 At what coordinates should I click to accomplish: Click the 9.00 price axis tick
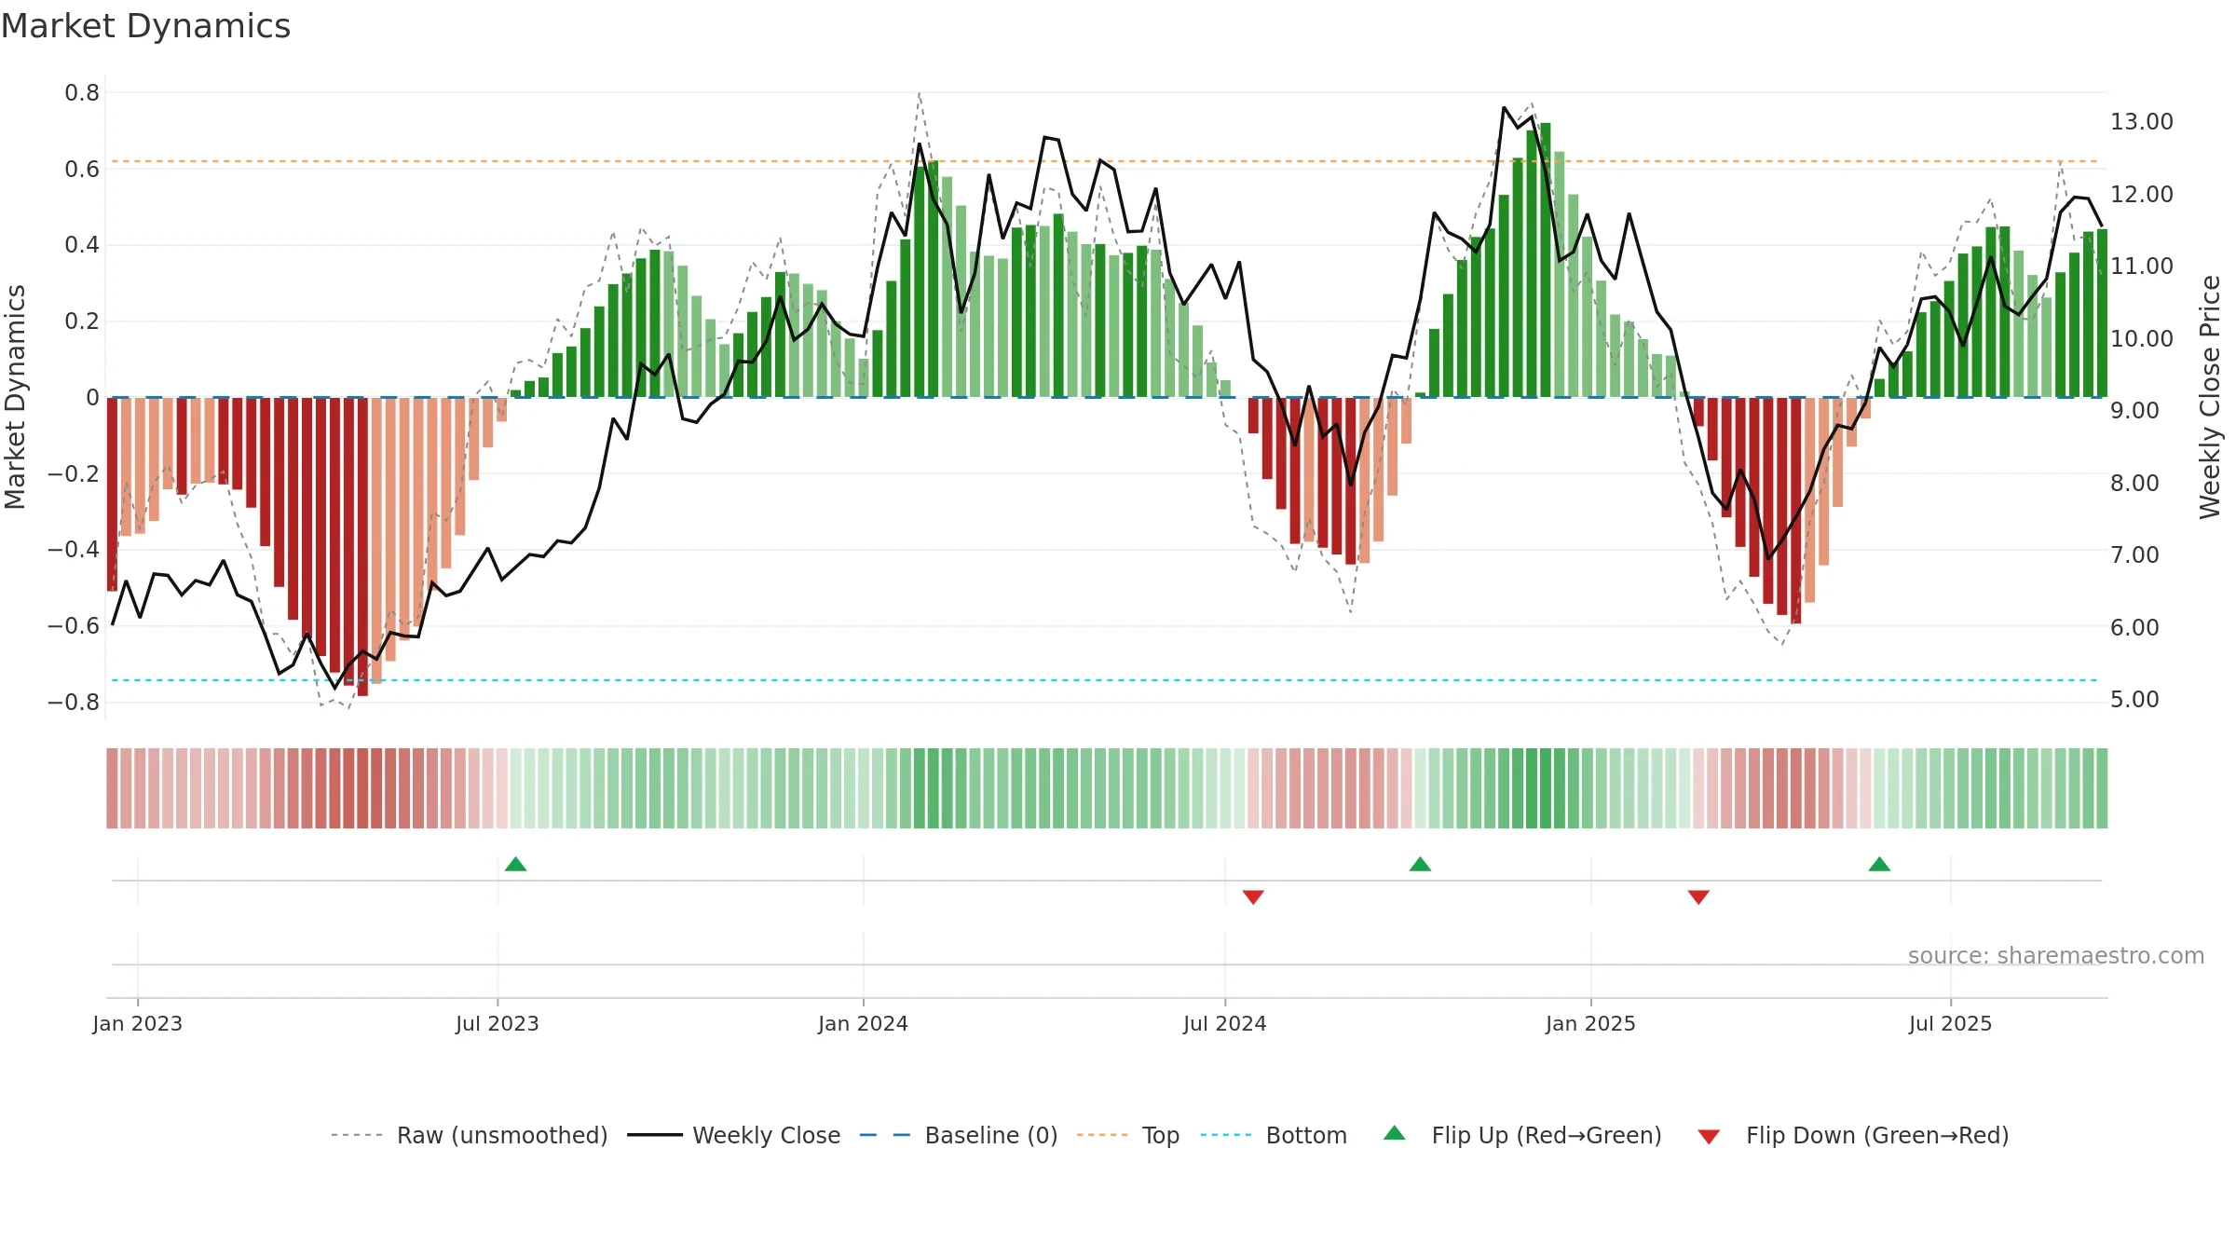point(2134,411)
